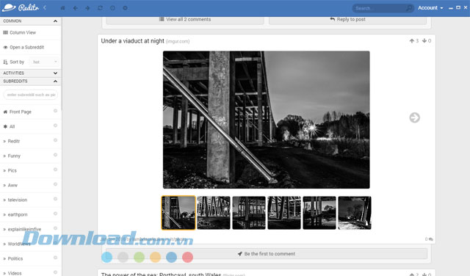Navigate forward with the right arrow icon
Screen dimensions: 470x276
[x=87, y=8]
